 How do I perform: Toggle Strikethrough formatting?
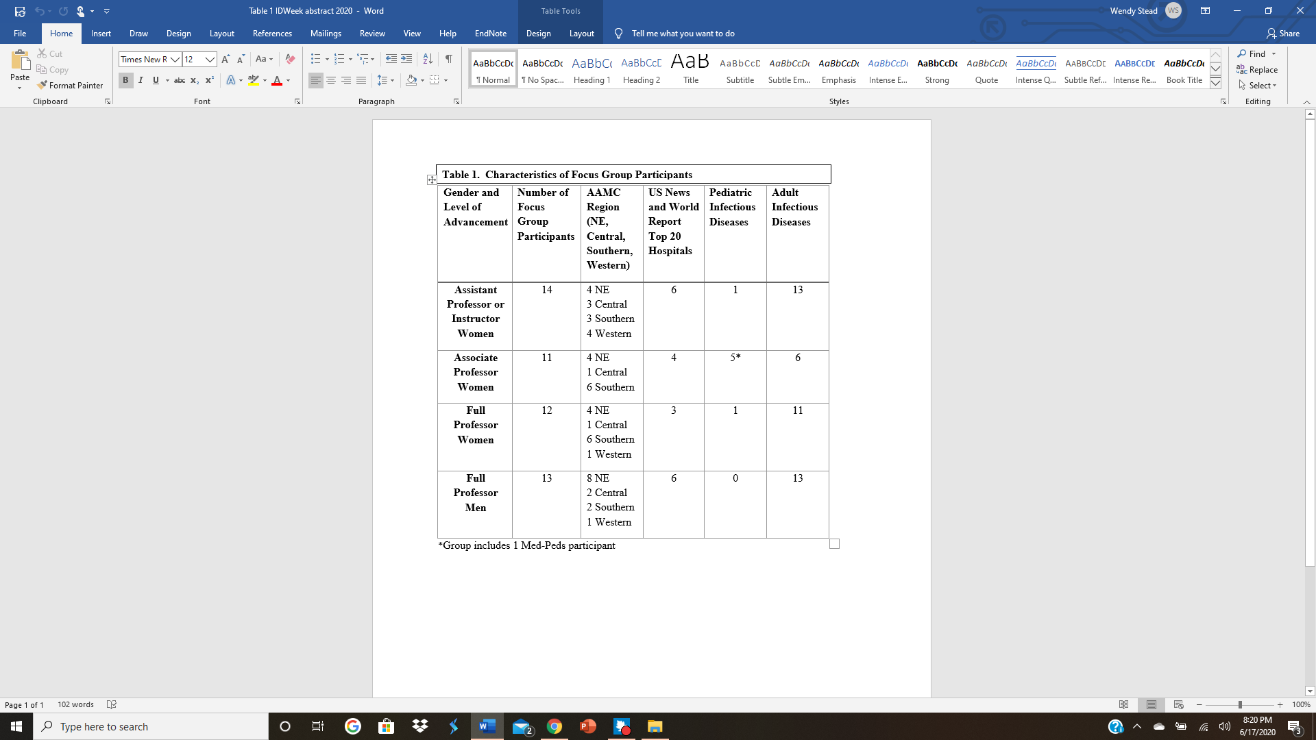pos(180,81)
